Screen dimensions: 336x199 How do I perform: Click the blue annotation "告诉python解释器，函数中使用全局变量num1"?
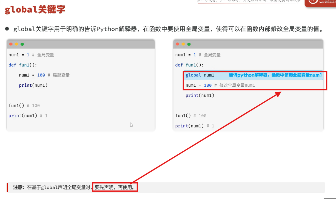coord(275,75)
